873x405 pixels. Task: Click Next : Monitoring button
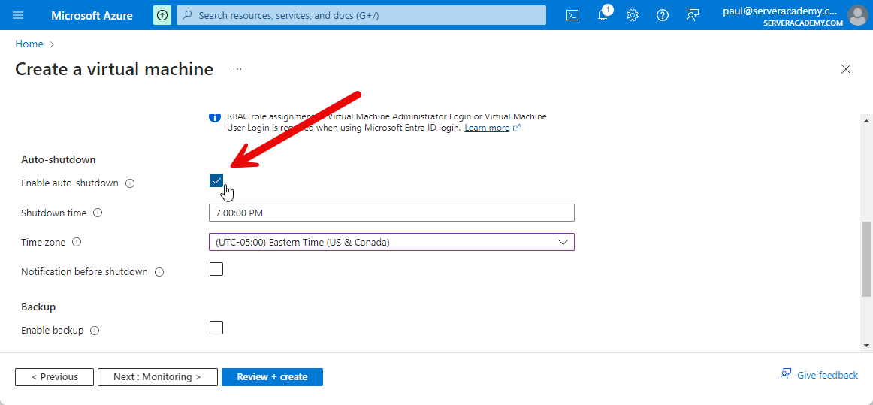[x=157, y=377]
